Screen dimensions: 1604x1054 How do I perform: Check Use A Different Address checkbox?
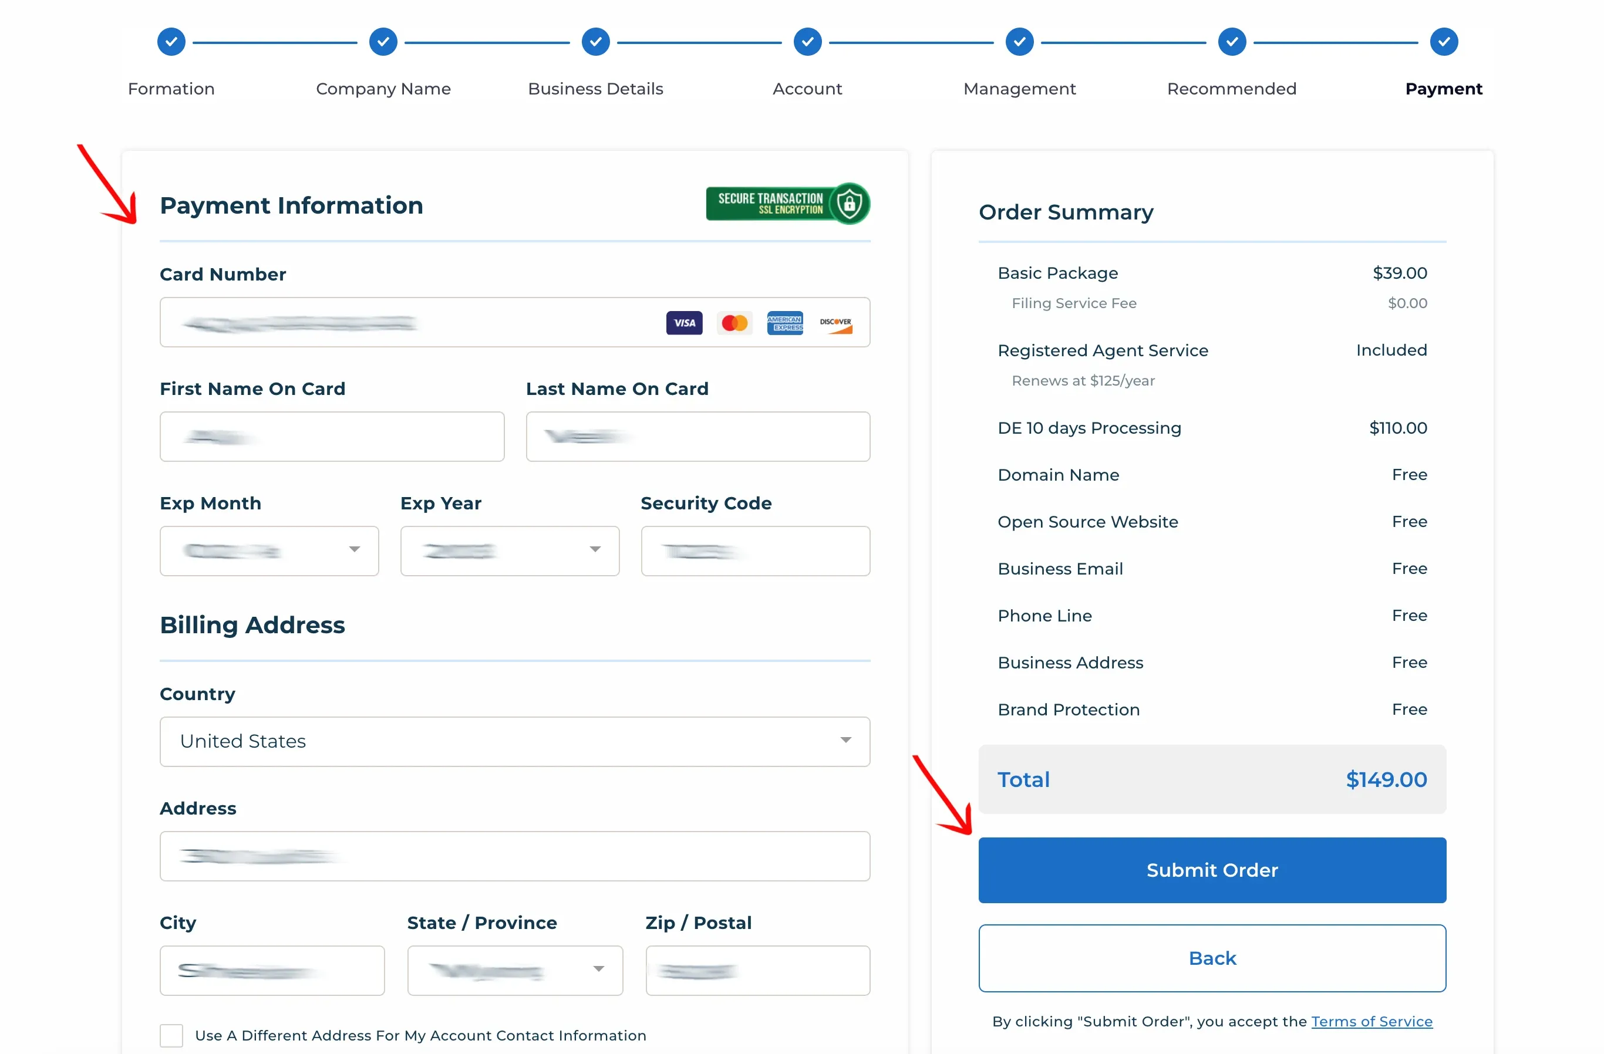[171, 1035]
